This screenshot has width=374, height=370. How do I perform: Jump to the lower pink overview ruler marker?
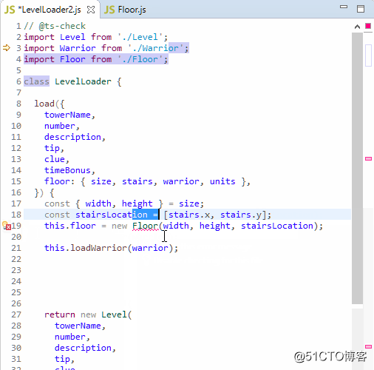[x=368, y=346]
